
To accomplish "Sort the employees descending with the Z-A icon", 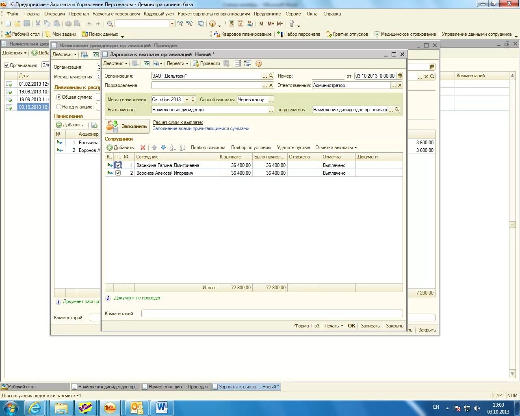I will (x=182, y=147).
